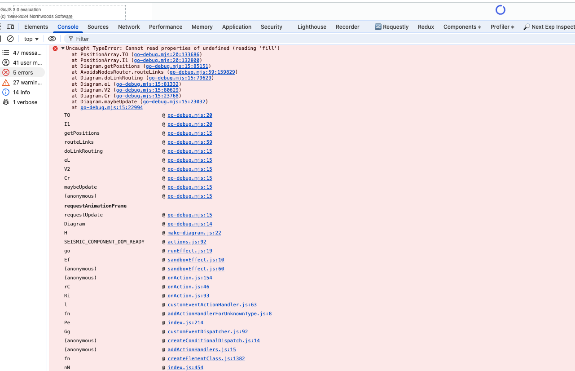Open link go-debug.mjs:20:132800
This screenshot has width=575, height=371.
[167, 60]
